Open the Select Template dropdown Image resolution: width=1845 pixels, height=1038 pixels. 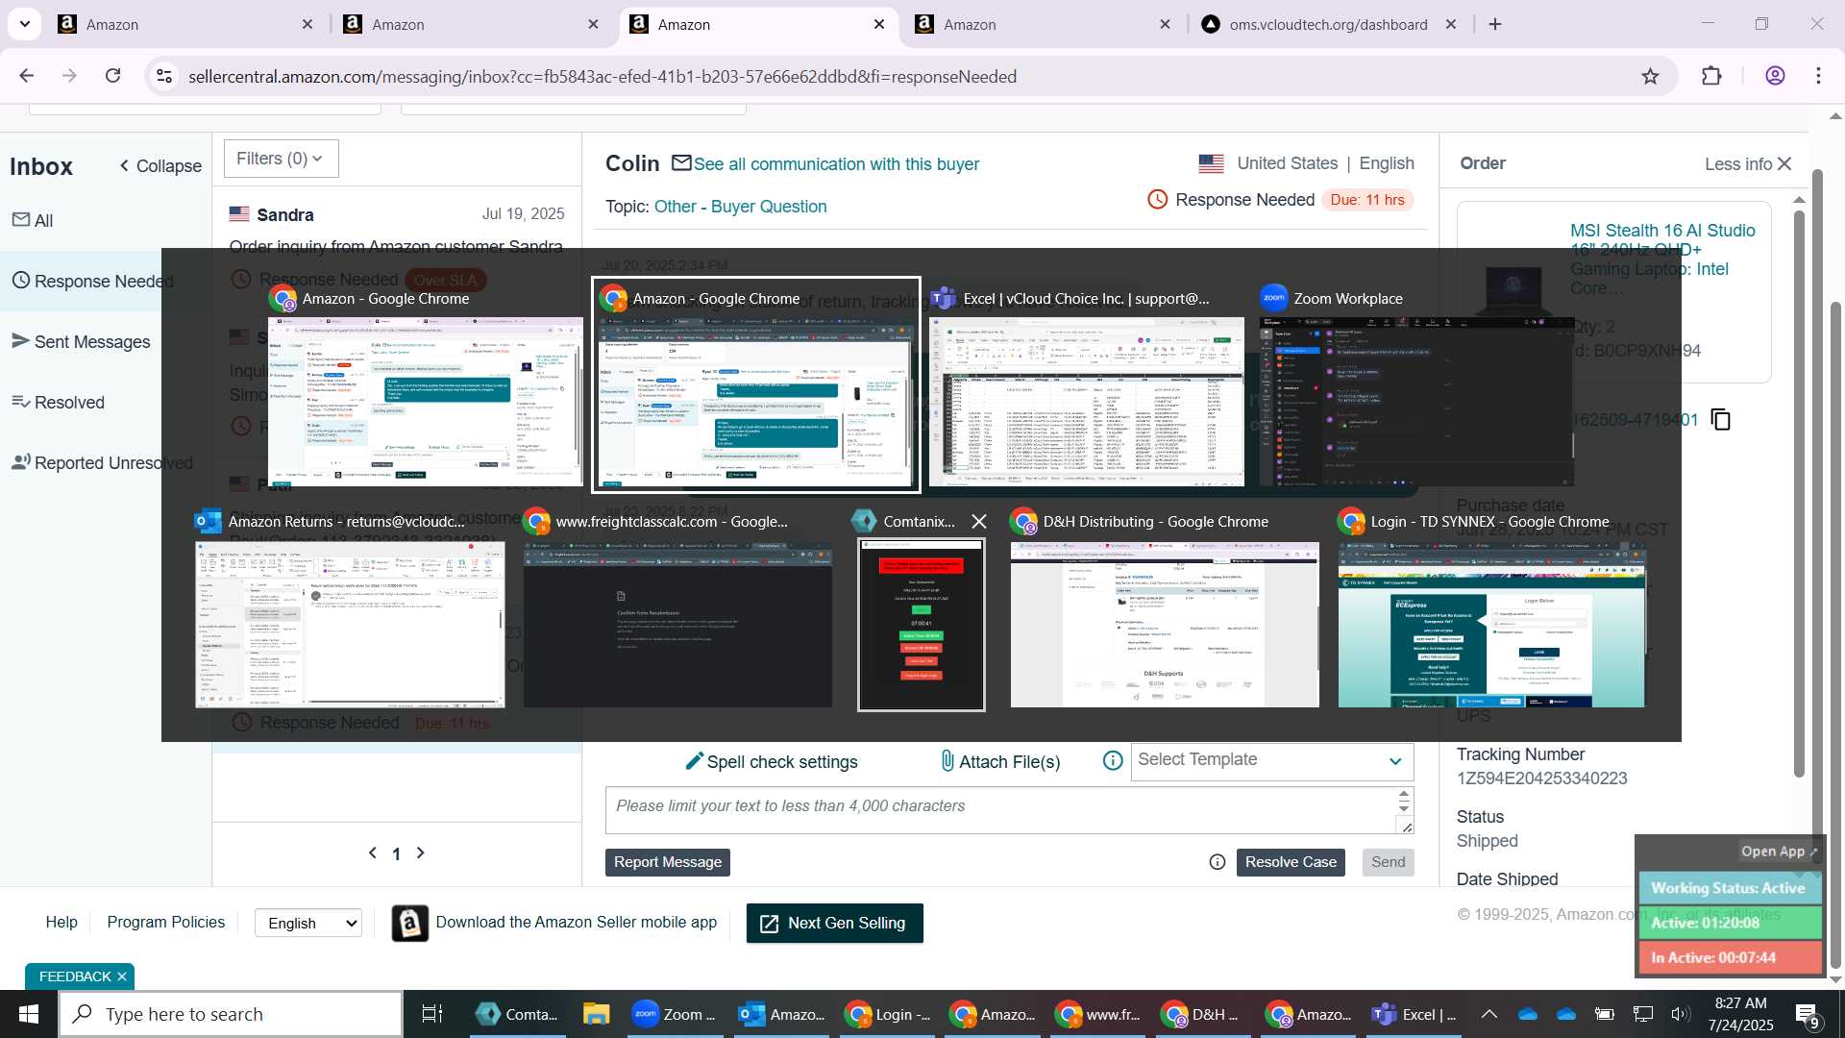[x=1271, y=760]
